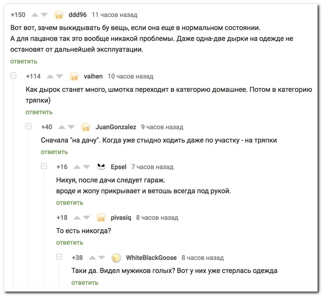Reply to pivasiq's comment
The width and height of the screenshot is (322, 296).
[x=70, y=243]
